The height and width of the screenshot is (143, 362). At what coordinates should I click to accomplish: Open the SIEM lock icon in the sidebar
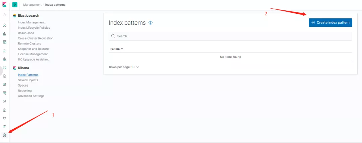point(4,110)
